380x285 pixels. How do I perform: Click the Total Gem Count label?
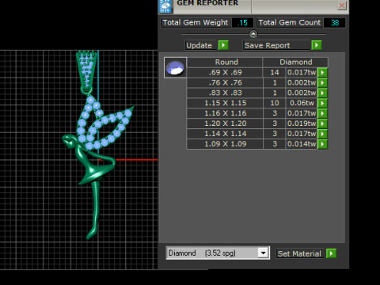click(290, 23)
